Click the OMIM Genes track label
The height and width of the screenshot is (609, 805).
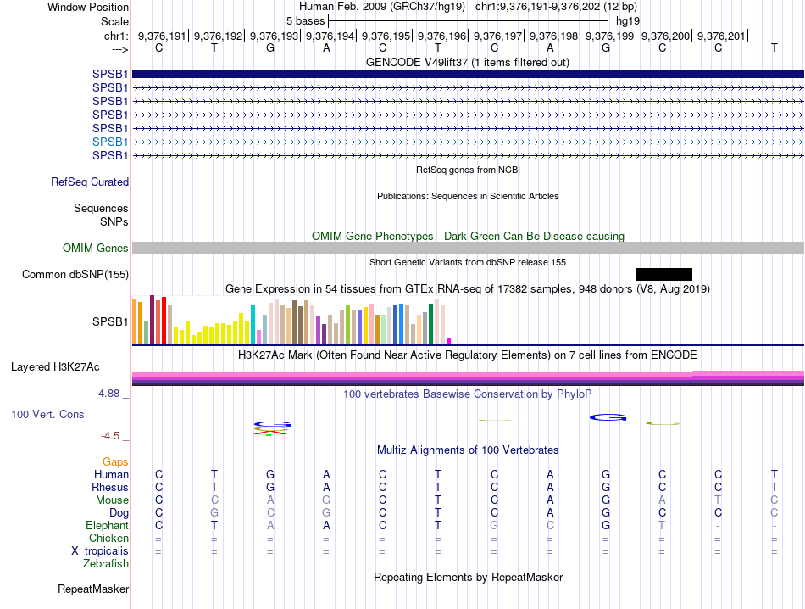tap(96, 248)
